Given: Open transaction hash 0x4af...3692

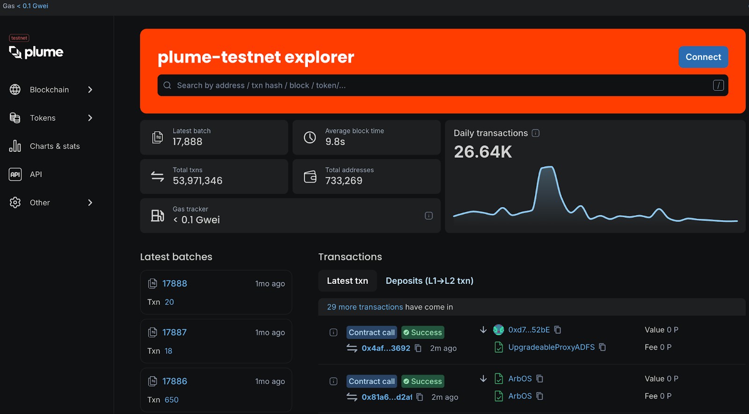Looking at the screenshot, I should [x=386, y=348].
